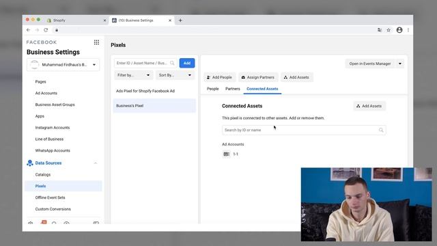Open Chrome three-dot menu
Viewport: 437px width, 246px height.
(x=408, y=30)
